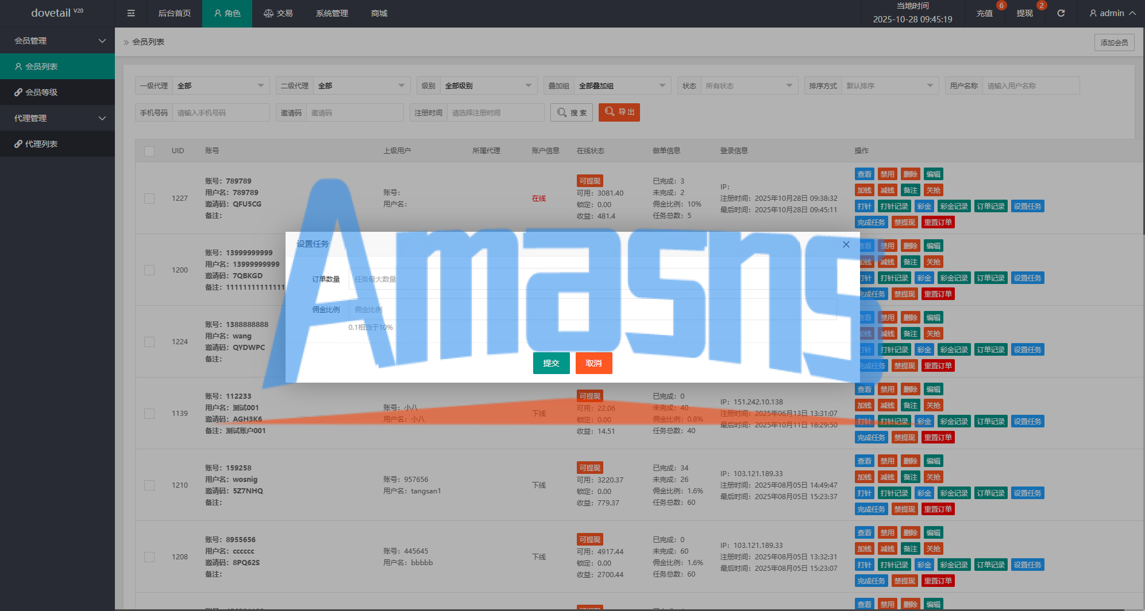Select 会员列表 in the sidebar
Viewport: 1145px width, 611px height.
point(57,67)
